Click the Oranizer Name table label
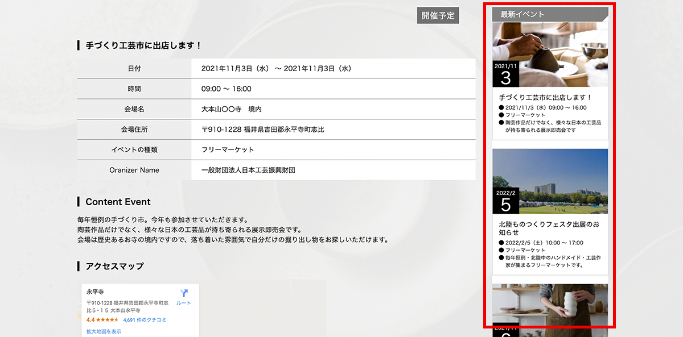 pos(134,170)
